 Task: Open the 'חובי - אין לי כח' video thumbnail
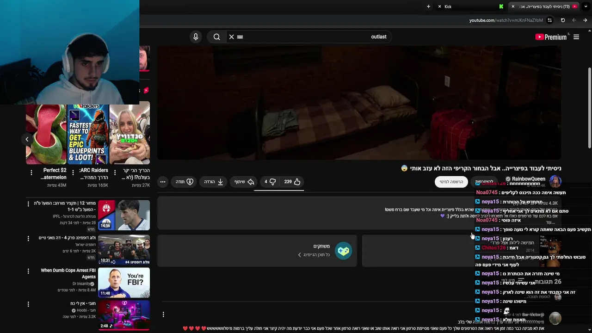click(x=124, y=315)
